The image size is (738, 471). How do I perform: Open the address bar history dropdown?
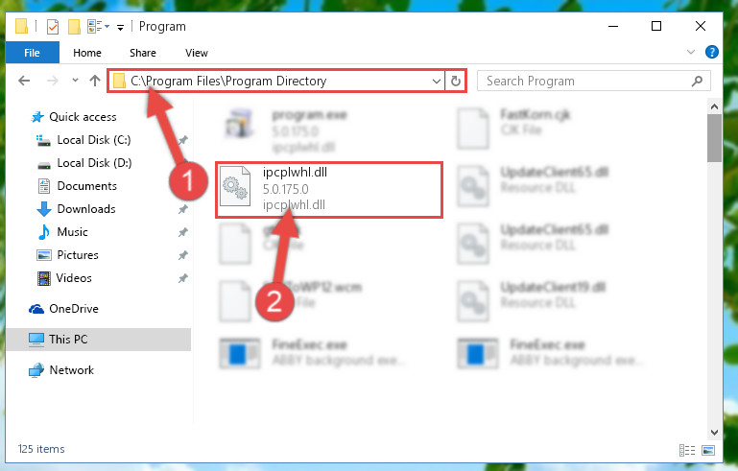point(437,81)
